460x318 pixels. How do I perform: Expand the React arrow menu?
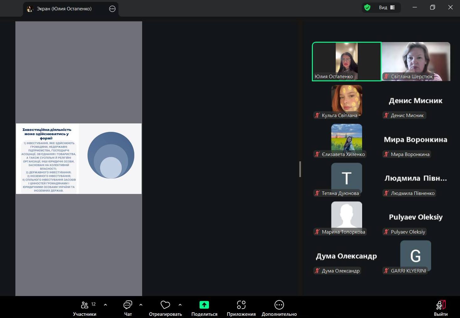180,305
